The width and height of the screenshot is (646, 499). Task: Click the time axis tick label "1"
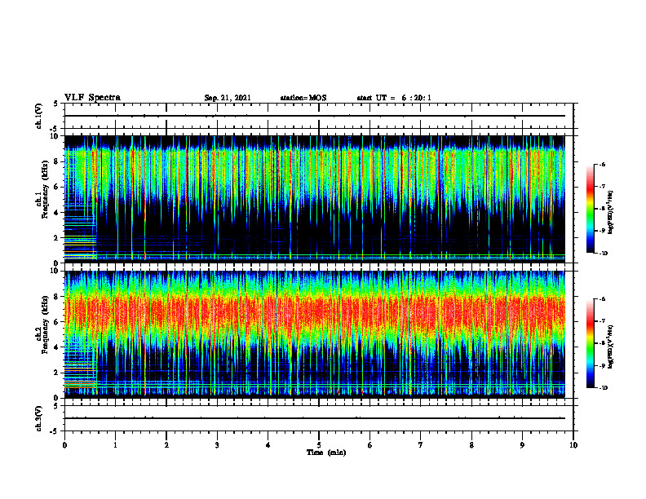tap(115, 445)
